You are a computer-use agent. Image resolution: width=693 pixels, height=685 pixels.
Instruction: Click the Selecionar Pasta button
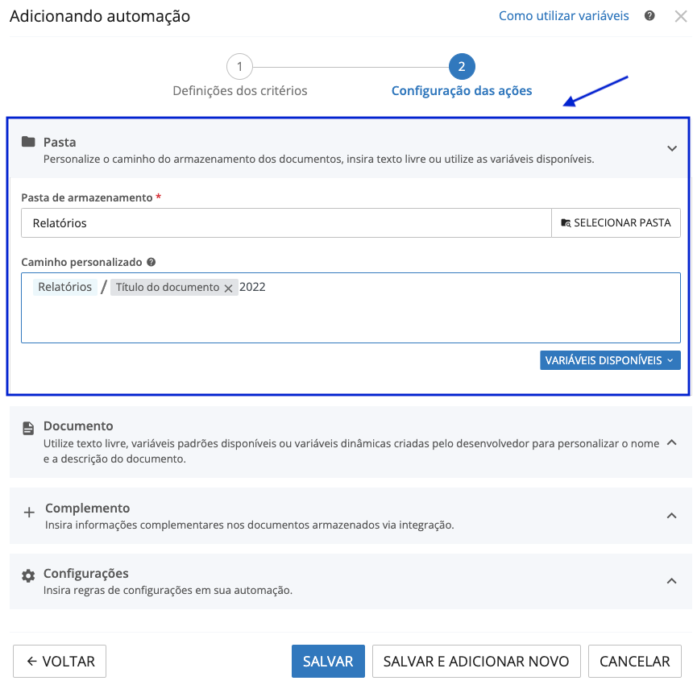coord(616,223)
